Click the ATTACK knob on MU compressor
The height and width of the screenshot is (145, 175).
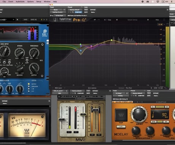(x=19, y=53)
